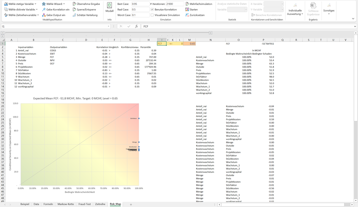358x207 pixels.
Task: Select row header 10
Action: coord(3,74)
